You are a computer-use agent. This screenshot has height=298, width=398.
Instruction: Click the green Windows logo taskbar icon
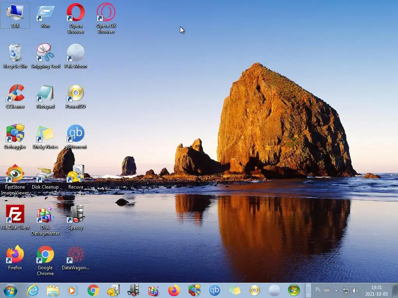(294, 290)
